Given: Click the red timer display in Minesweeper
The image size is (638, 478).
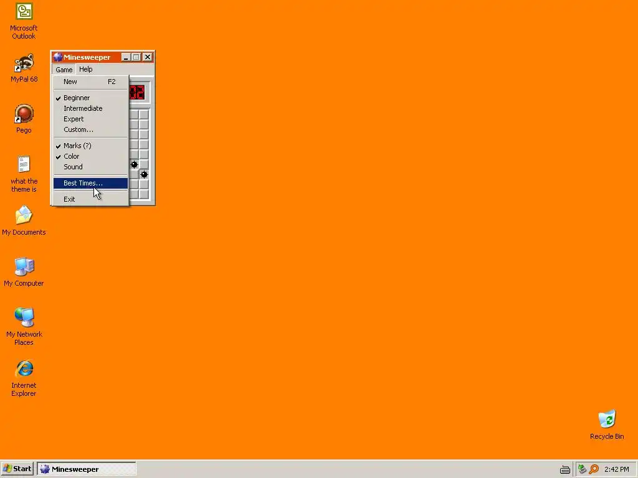Looking at the screenshot, I should pos(137,93).
